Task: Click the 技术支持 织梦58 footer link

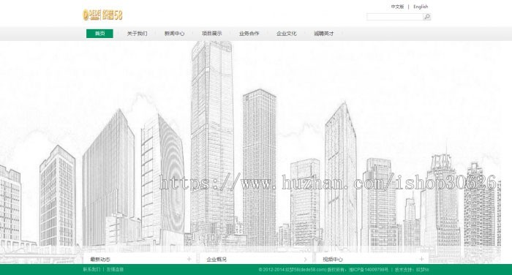Action: click(x=412, y=269)
